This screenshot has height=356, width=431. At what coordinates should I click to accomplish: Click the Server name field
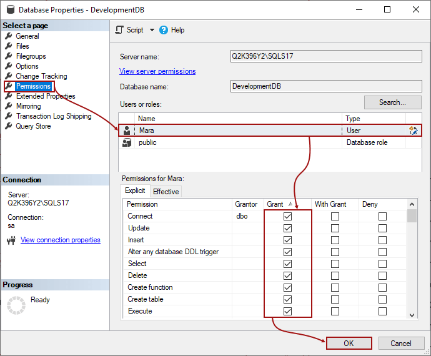326,56
